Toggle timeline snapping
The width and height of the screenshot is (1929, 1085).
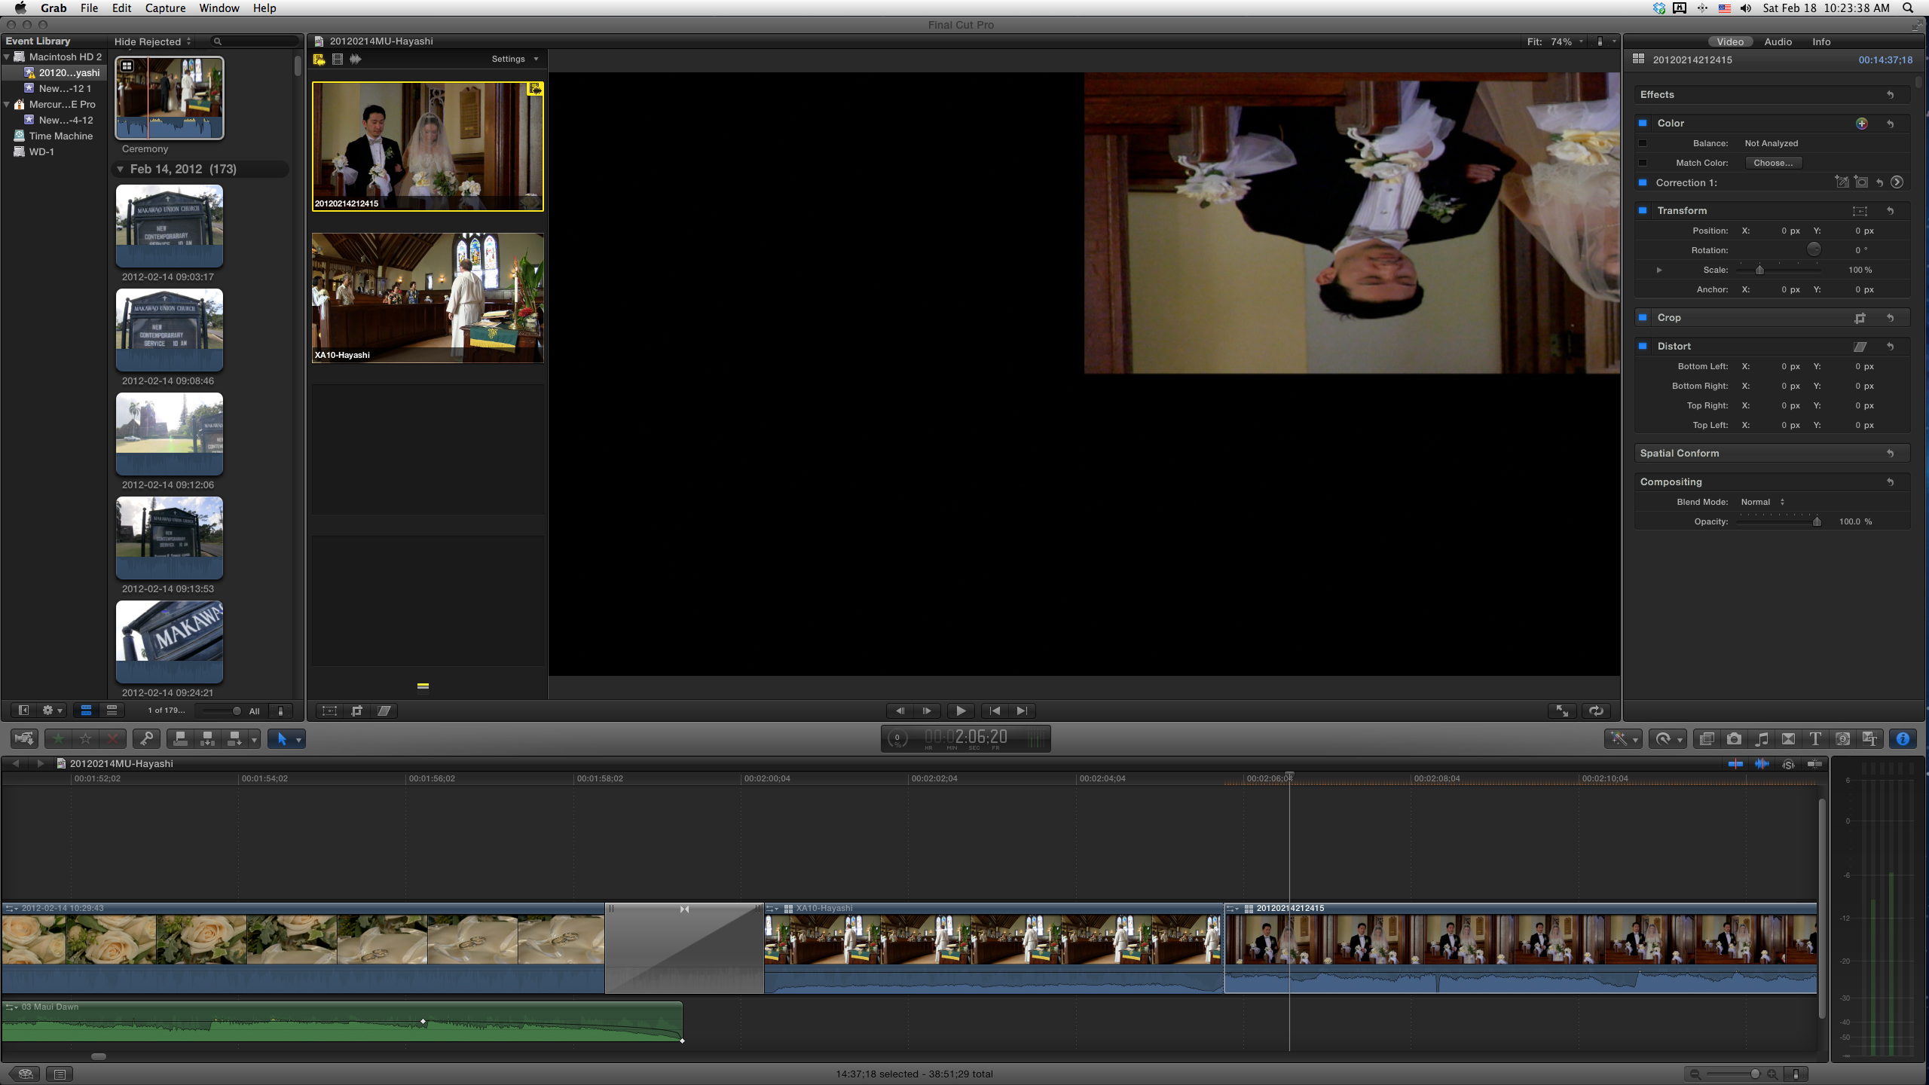[1814, 764]
